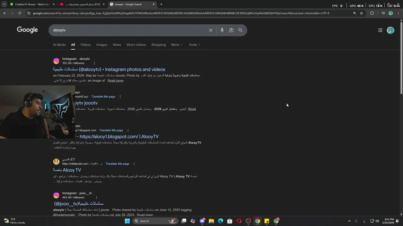Open Microsoft Store from the taskbar
The image size is (403, 226).
pos(230,221)
